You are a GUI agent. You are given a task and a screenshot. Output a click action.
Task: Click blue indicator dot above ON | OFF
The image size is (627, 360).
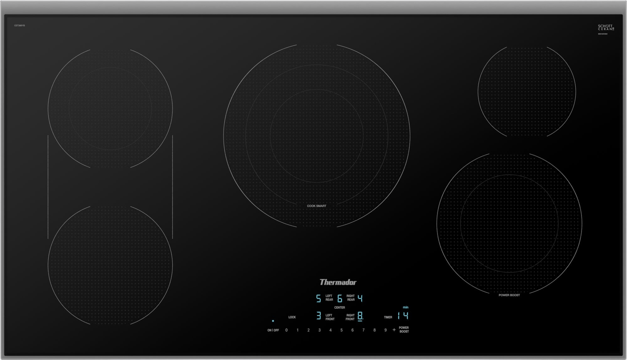coord(273,321)
